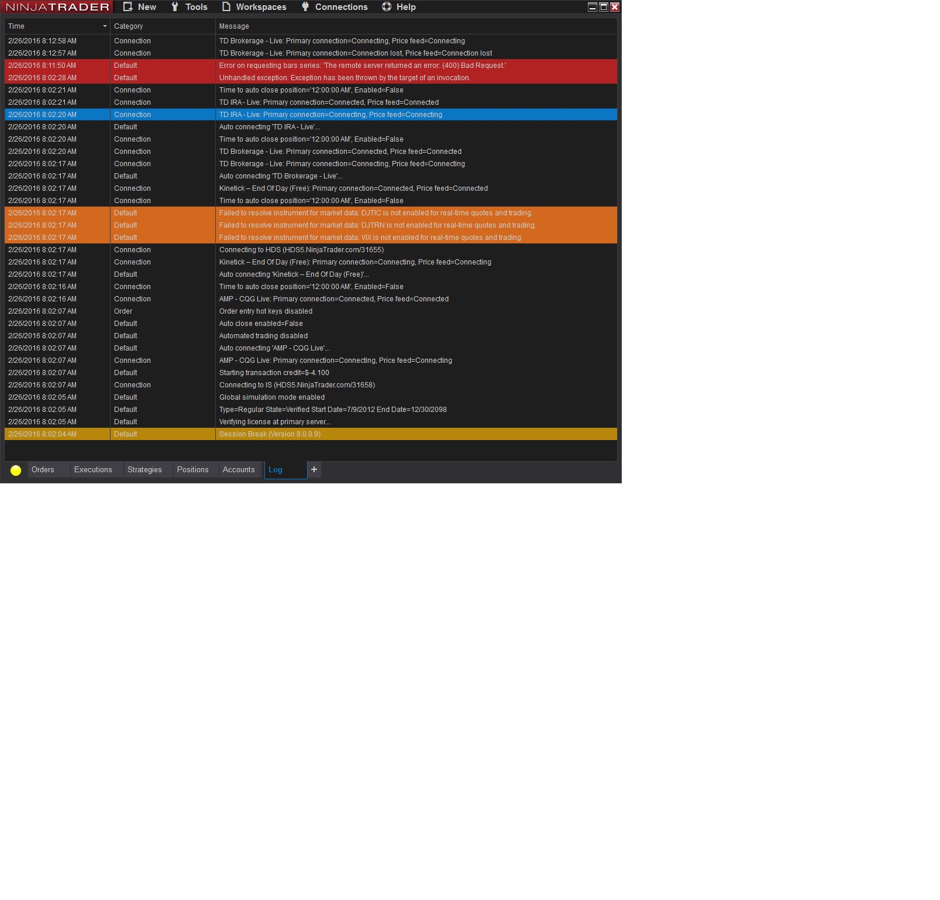Viewport: 940px width, 900px height.
Task: Click the NinjaTrader logo
Action: click(x=57, y=7)
